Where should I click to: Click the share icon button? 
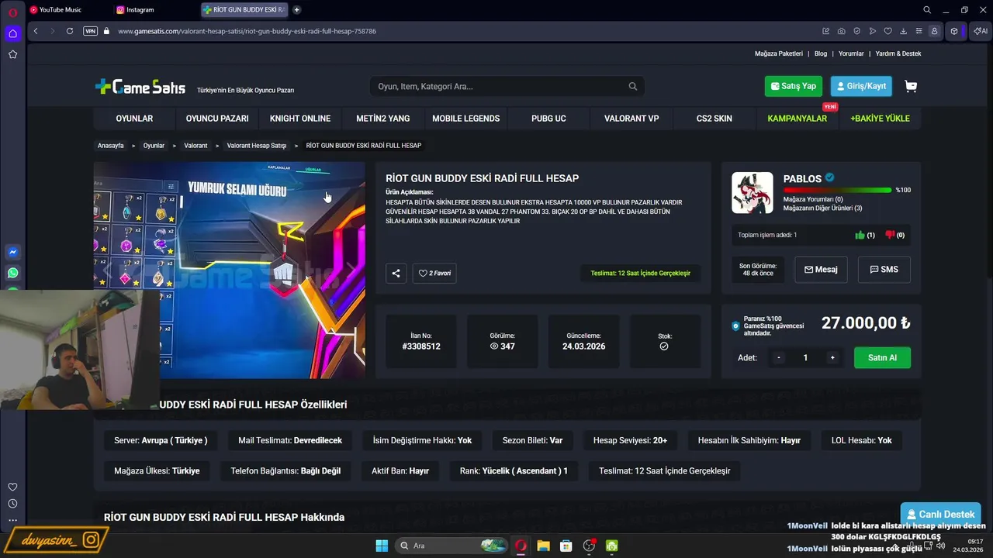tap(396, 273)
